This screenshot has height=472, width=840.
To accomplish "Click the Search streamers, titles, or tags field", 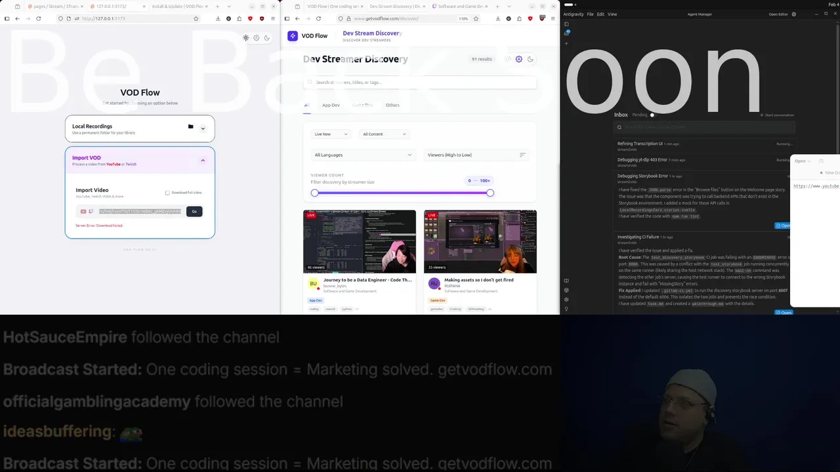I will click(420, 82).
